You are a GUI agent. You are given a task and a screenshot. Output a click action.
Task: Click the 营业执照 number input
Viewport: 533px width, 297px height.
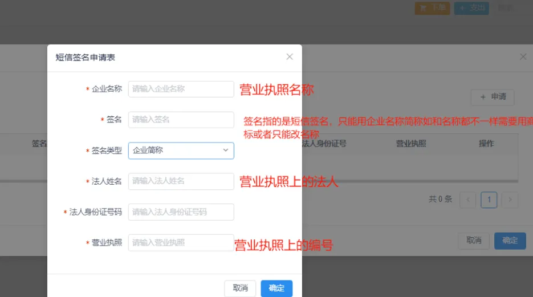tap(181, 243)
